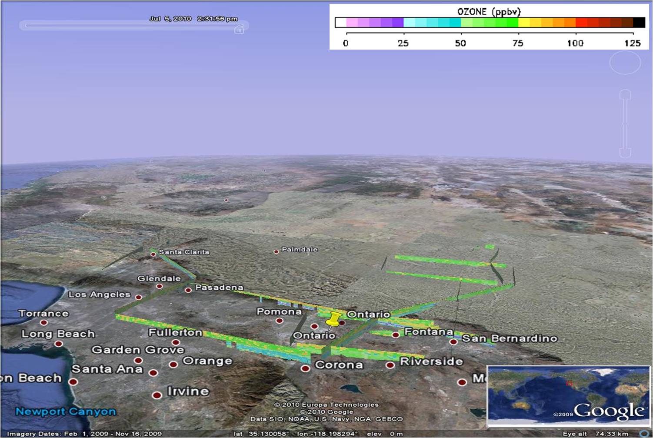Click the 'Data SIO, NOAA, U.S. Navy' attribution
Image resolution: width=653 pixels, height=438 pixels.
coord(326,419)
